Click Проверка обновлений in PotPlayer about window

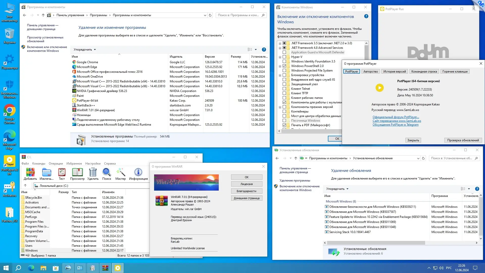(x=463, y=140)
